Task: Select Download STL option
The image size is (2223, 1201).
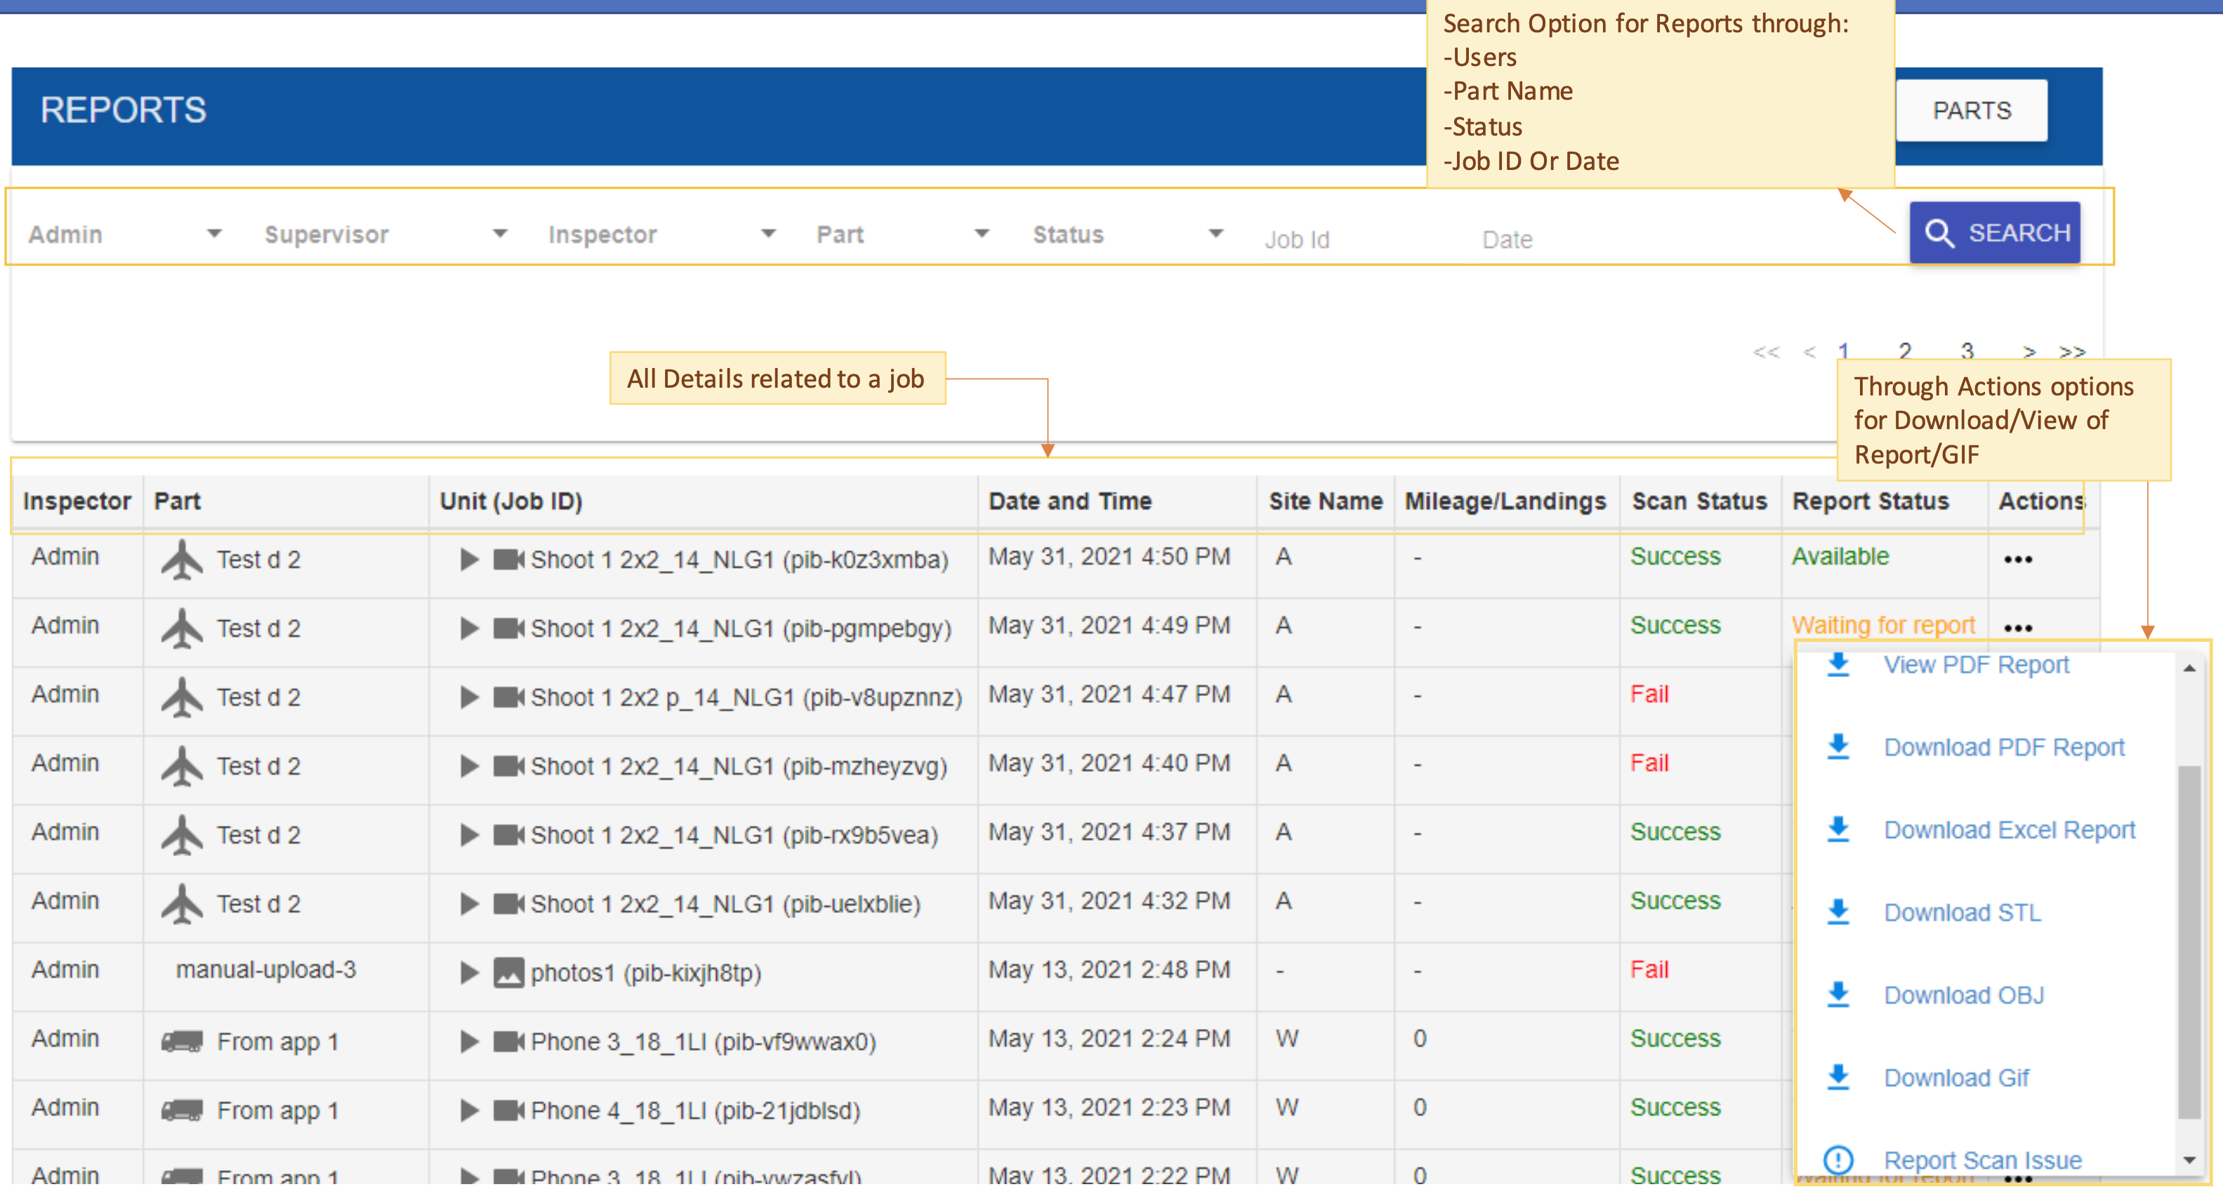Action: [1962, 912]
